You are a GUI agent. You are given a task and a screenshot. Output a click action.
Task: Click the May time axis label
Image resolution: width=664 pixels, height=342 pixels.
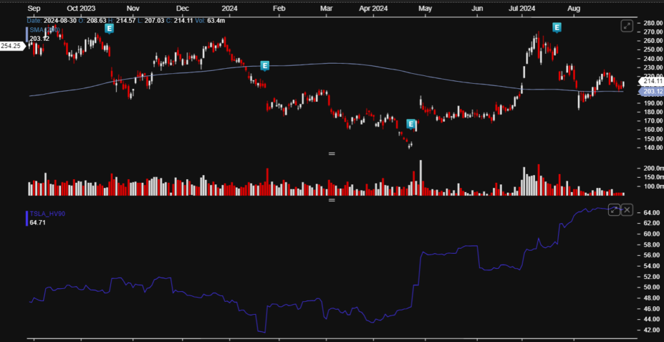[425, 8]
